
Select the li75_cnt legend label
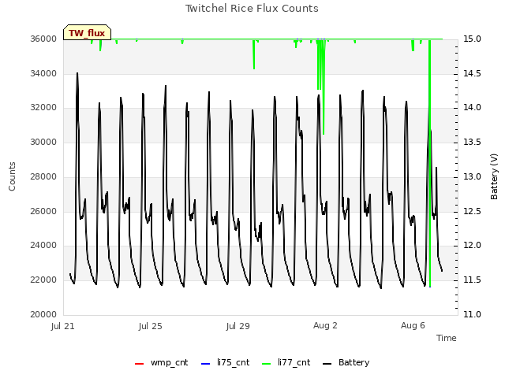pyautogui.click(x=234, y=362)
